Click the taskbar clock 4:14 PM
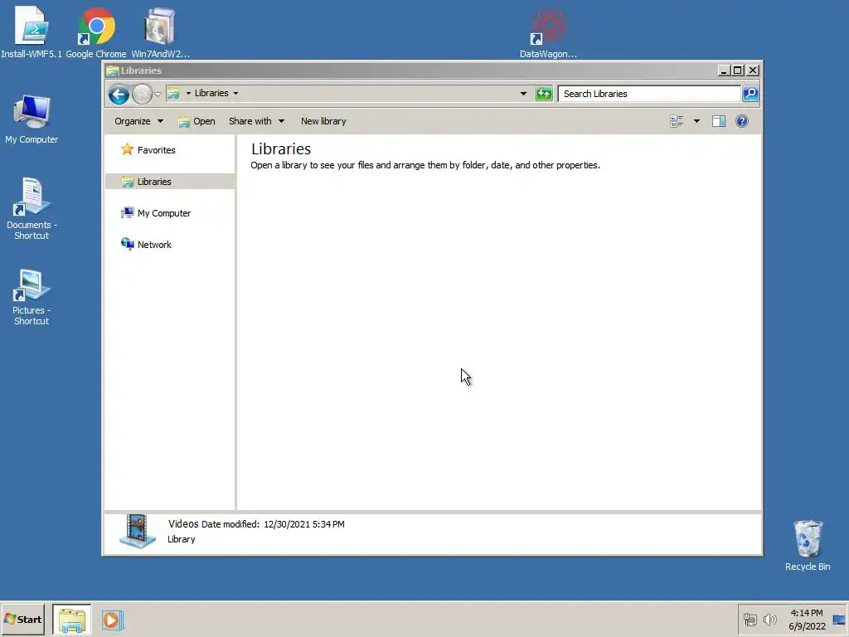 (x=806, y=613)
